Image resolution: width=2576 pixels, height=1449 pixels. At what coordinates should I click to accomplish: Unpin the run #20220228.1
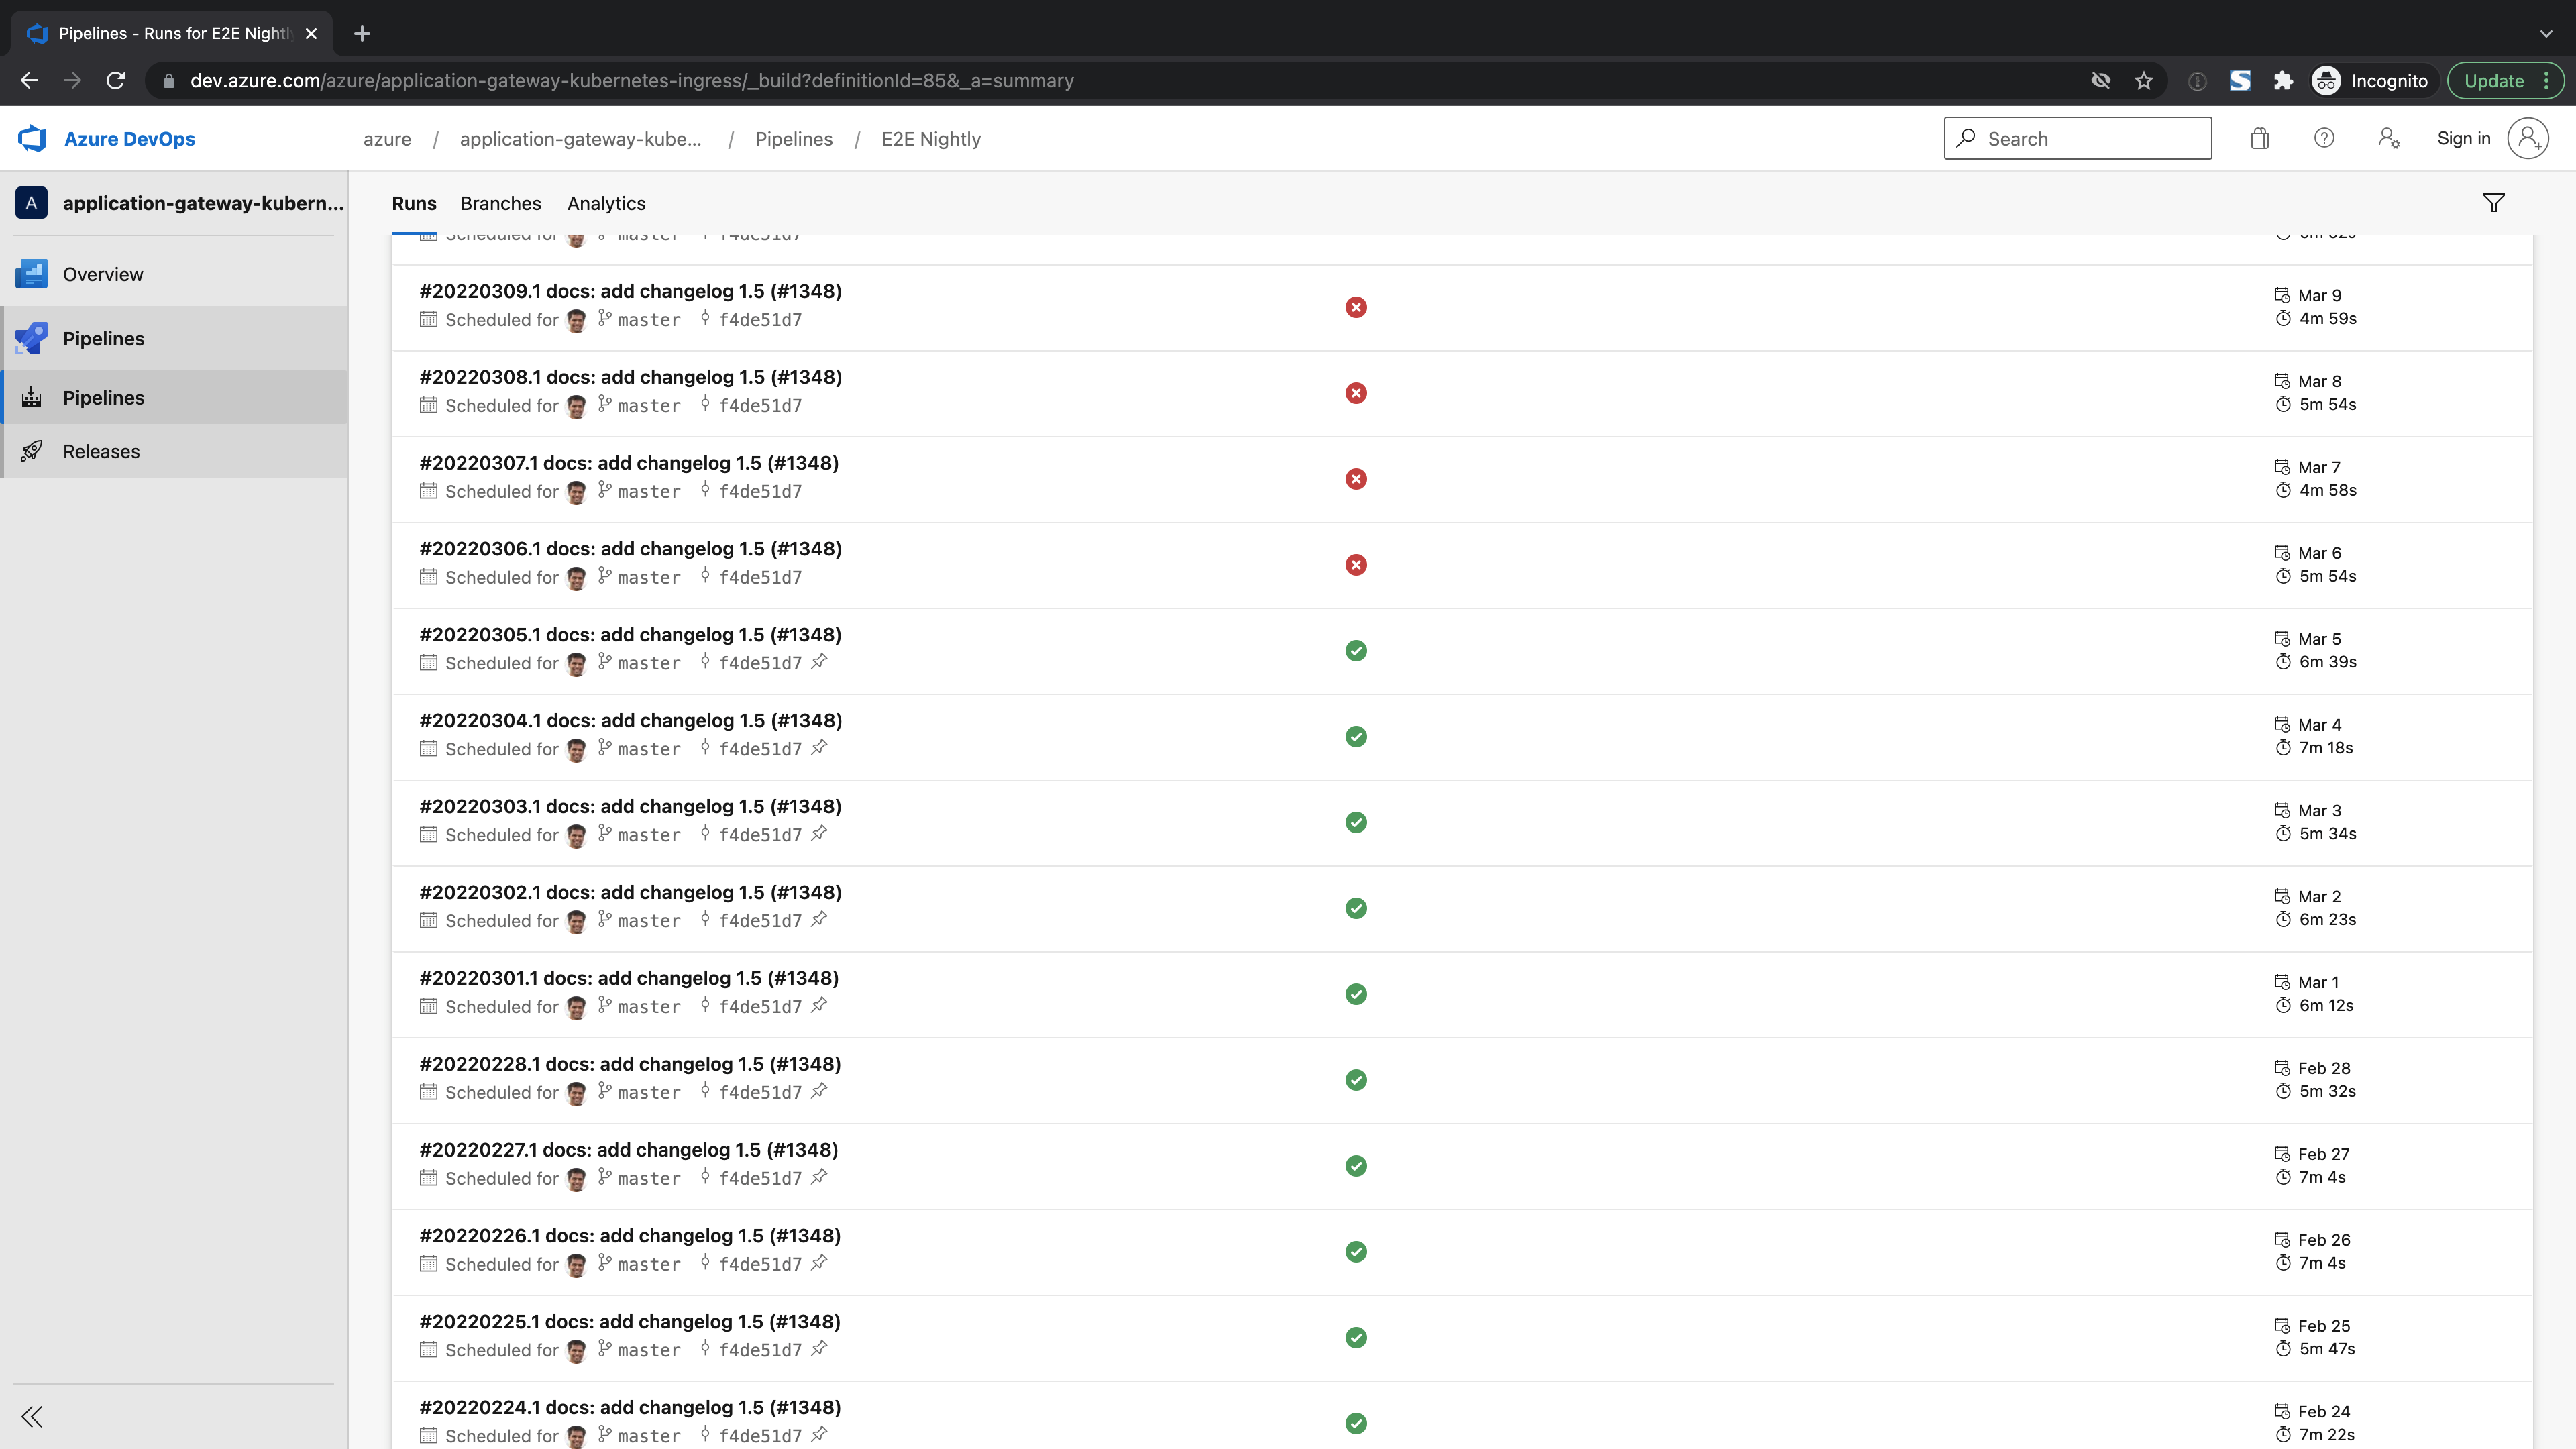(819, 1092)
